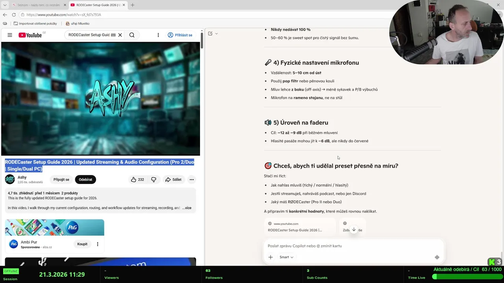The width and height of the screenshot is (504, 283).
Task: Go back in the browser
Action: point(5,15)
